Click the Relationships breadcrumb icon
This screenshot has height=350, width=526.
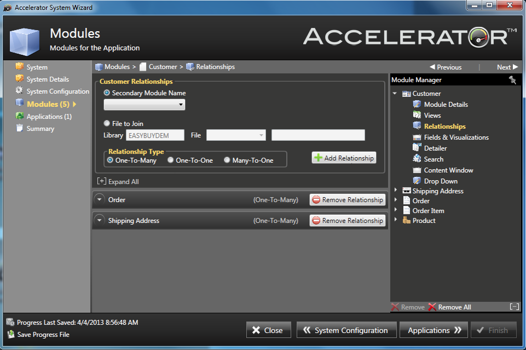190,67
